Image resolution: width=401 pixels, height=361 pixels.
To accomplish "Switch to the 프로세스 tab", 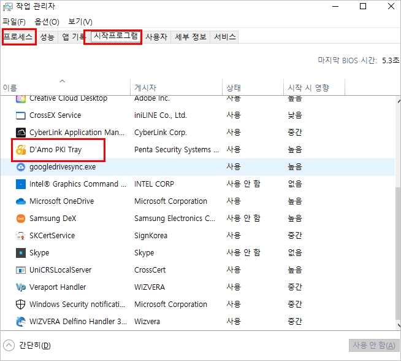I will click(x=18, y=37).
